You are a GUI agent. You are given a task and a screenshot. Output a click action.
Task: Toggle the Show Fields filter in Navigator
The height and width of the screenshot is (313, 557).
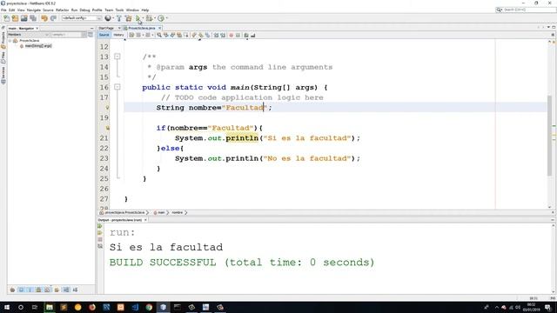coord(21,290)
